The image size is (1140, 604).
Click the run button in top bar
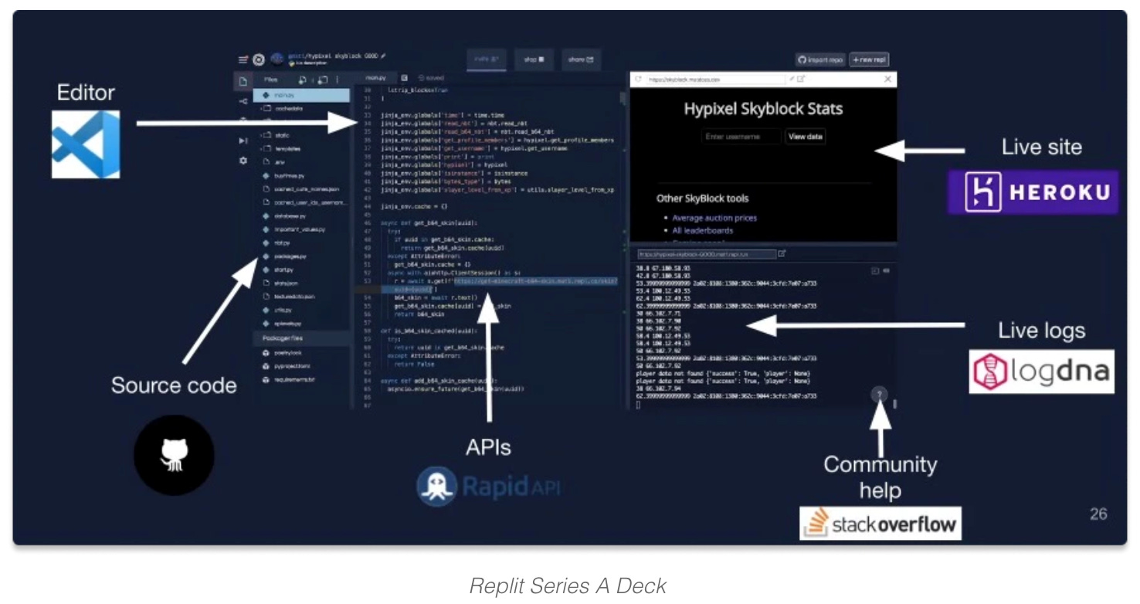[x=487, y=59]
